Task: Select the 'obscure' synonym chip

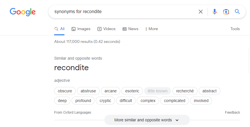Action: coord(65,91)
